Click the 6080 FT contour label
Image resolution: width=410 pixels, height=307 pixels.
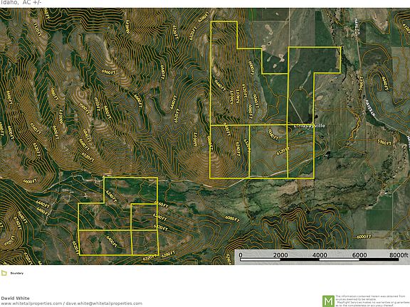pos(232,218)
